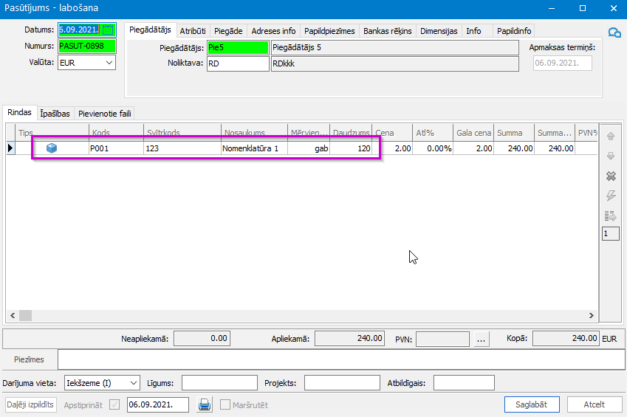Open the Pievienotie faili tab
627x417 pixels.
105,114
